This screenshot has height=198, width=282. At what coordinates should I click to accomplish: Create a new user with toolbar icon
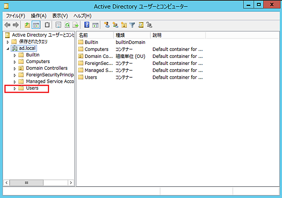(x=107, y=25)
